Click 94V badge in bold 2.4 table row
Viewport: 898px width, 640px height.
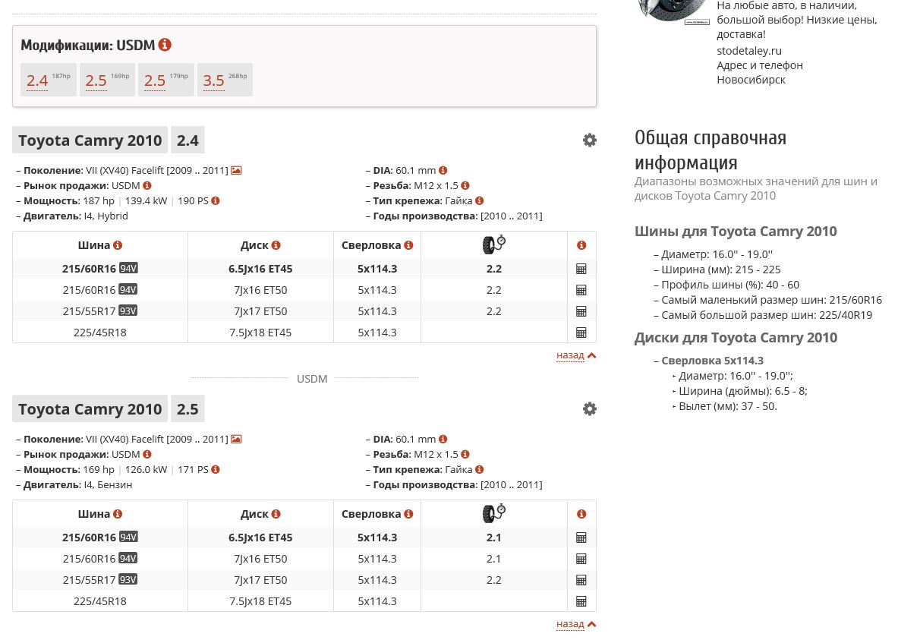[128, 268]
